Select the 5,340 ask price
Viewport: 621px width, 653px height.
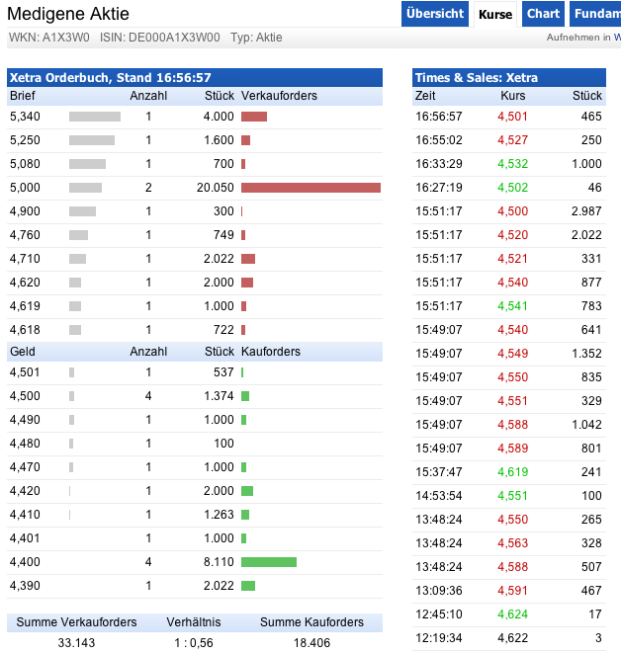coord(25,116)
